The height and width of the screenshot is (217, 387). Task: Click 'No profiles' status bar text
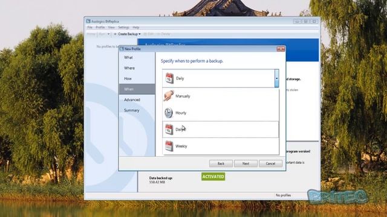tap(283, 195)
